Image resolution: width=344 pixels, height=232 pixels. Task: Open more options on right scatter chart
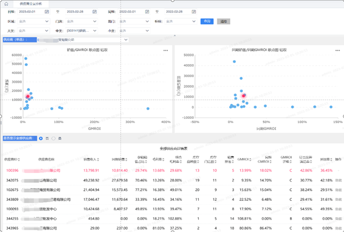coord(337,50)
